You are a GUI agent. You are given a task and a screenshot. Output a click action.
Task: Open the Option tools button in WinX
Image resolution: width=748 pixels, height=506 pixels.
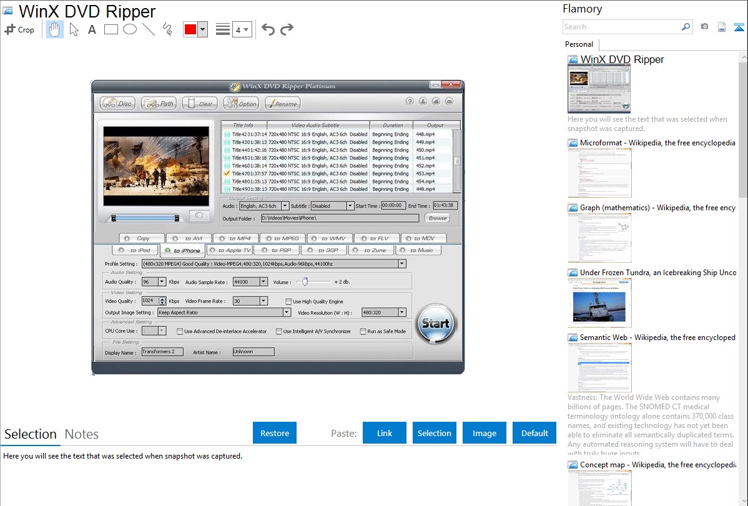[x=242, y=104]
